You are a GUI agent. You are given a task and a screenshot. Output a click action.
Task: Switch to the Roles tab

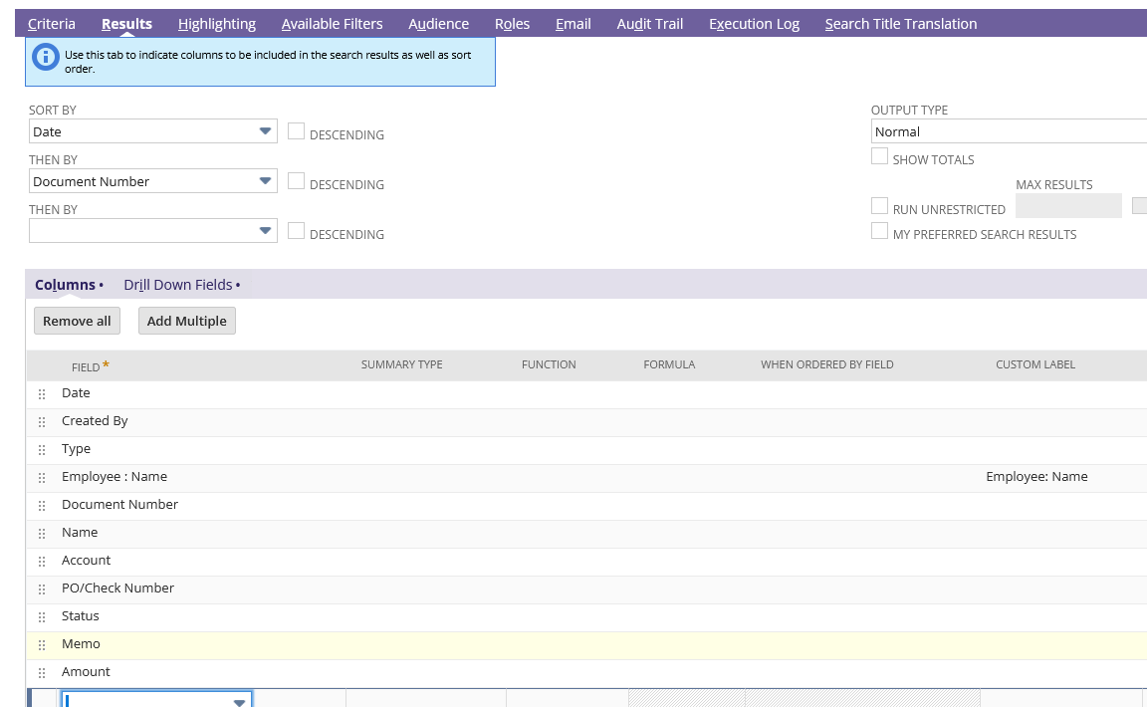coord(512,24)
